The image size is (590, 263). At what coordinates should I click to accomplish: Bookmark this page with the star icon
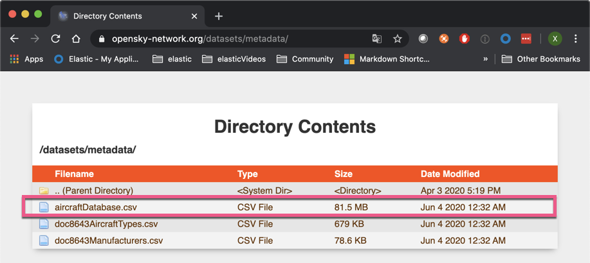click(x=398, y=38)
